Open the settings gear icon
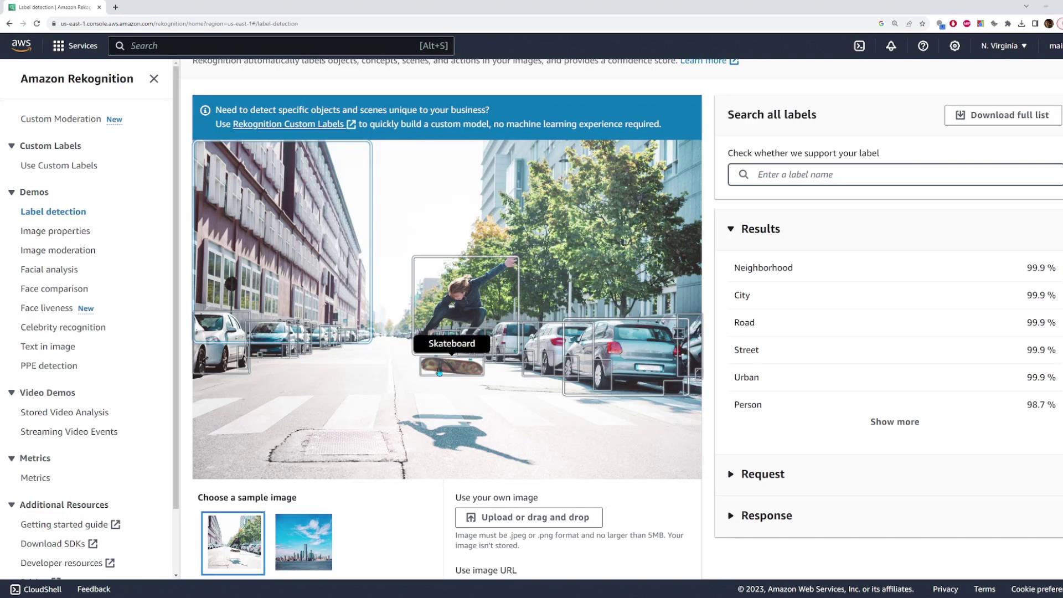The width and height of the screenshot is (1063, 598). pos(954,46)
